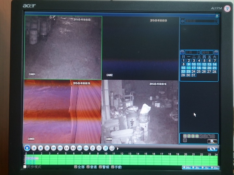Select calendar date 16
234x175 pixels.
click(x=188, y=68)
